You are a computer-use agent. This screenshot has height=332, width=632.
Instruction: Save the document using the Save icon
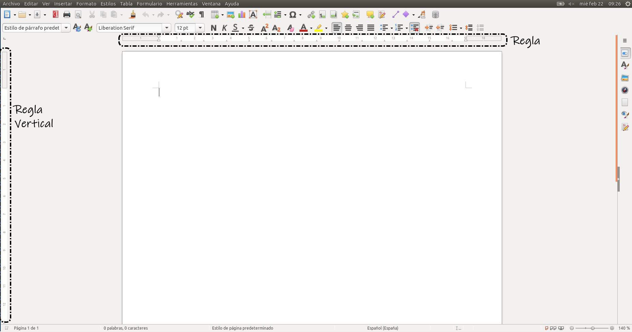37,15
